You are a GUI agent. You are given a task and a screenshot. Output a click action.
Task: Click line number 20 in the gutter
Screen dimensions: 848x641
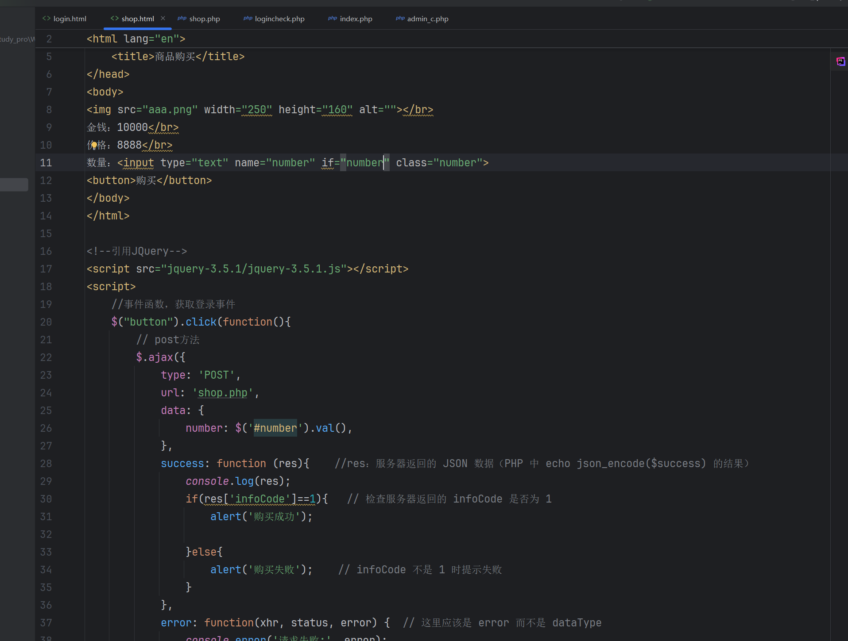[x=46, y=322]
